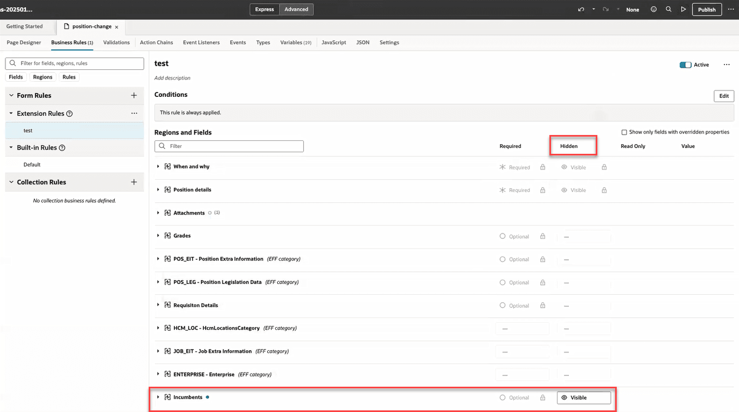Click the lock icon for Position details Required
The height and width of the screenshot is (412, 739).
[x=542, y=190]
